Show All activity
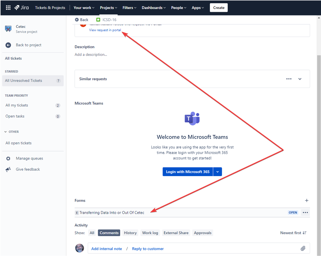Viewport: 321px width, 256px height. [x=92, y=233]
